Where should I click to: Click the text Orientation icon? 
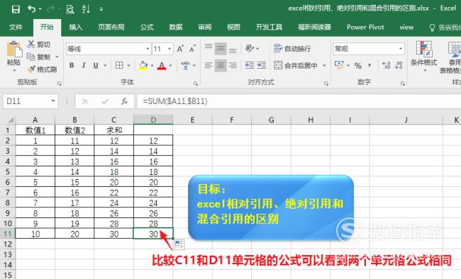pyautogui.click(x=250, y=48)
